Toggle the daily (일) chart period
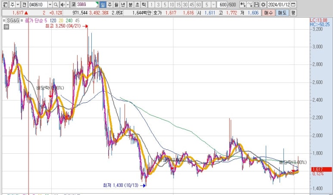Screen dimensions: 333x195 [103, 4]
